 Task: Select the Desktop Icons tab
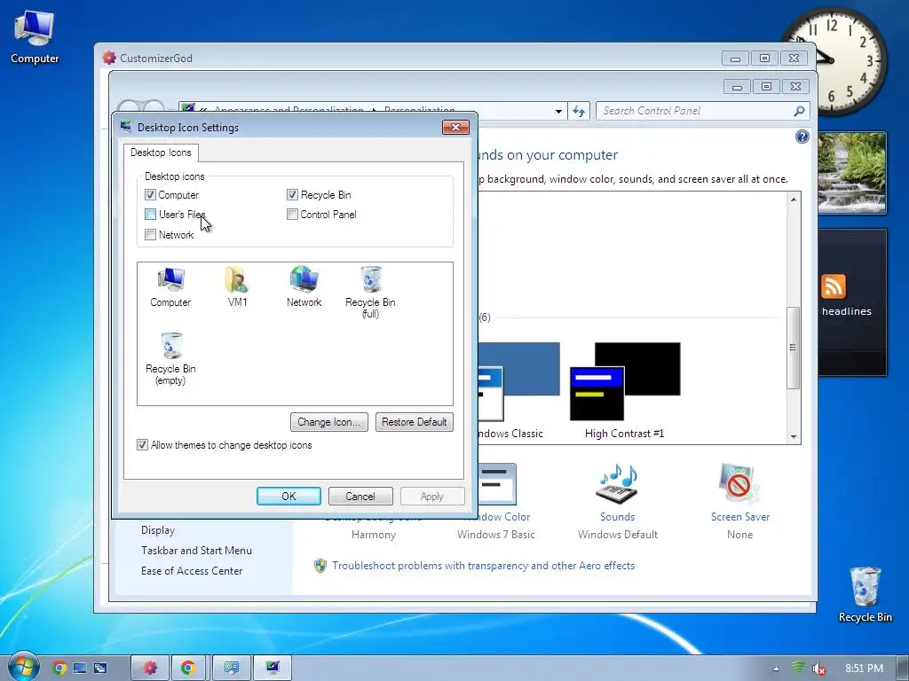[x=161, y=153]
